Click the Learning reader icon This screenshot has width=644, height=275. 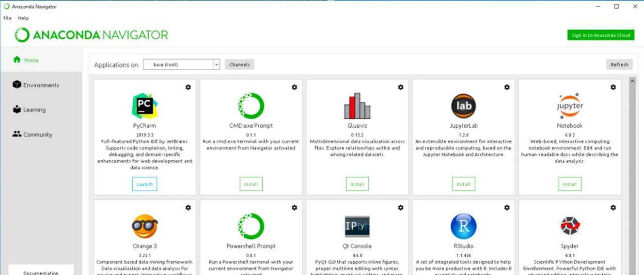17,109
